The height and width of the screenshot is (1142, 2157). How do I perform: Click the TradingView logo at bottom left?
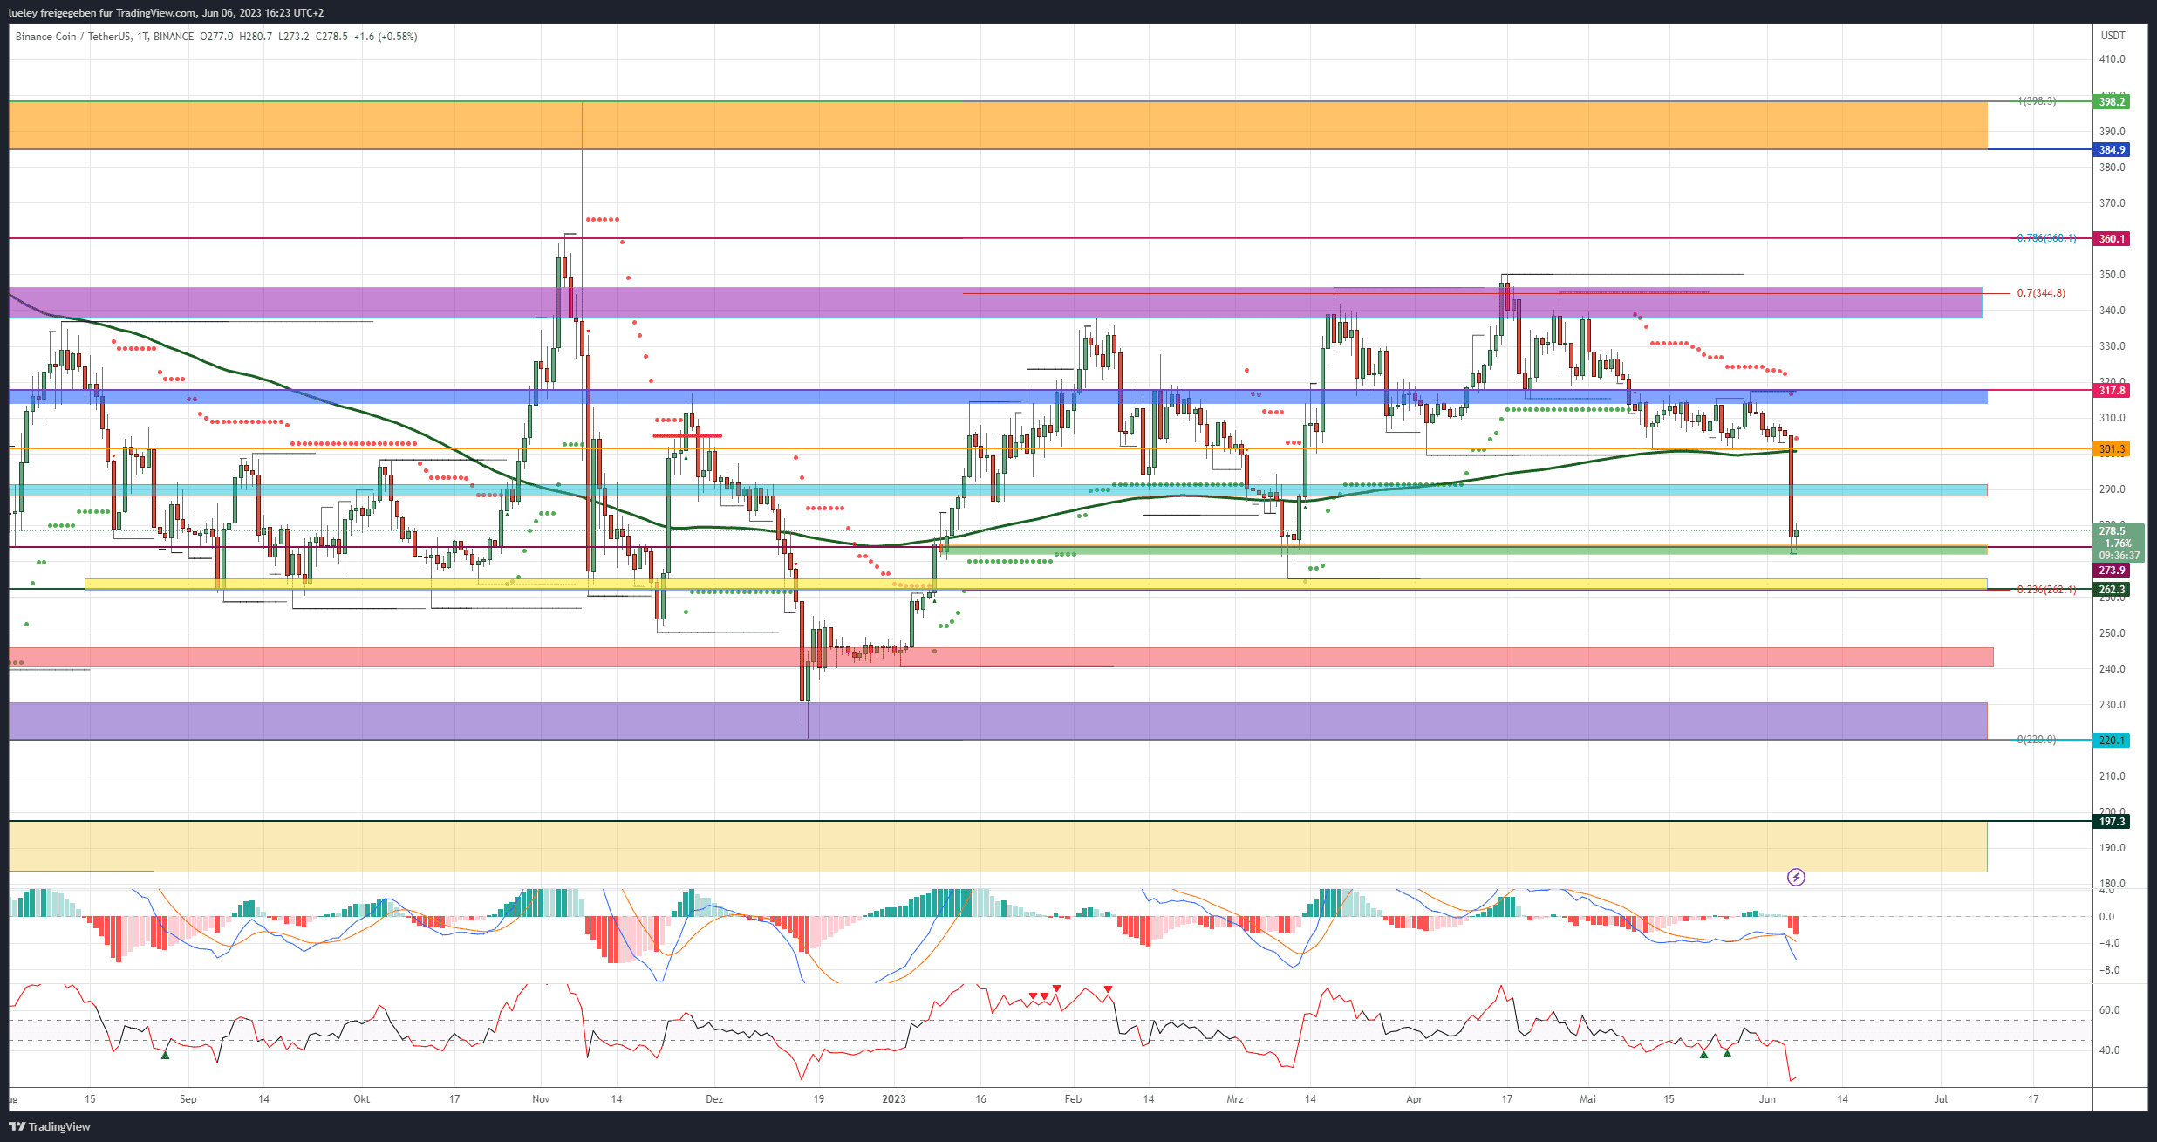click(x=50, y=1126)
